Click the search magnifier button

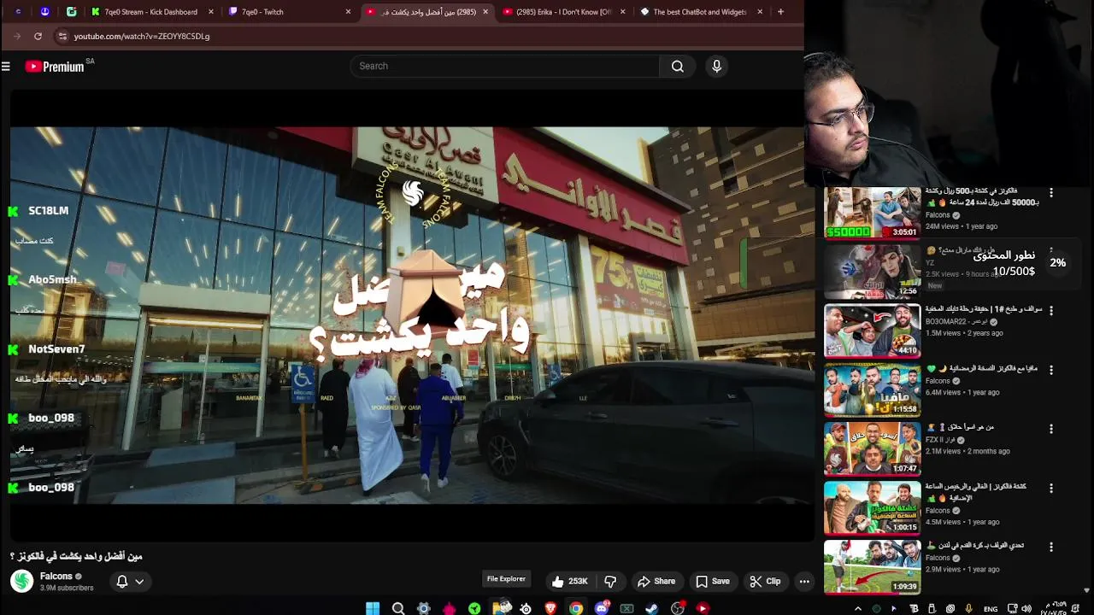677,66
